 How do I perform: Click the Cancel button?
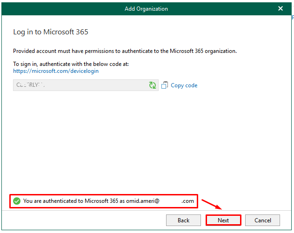(262, 220)
